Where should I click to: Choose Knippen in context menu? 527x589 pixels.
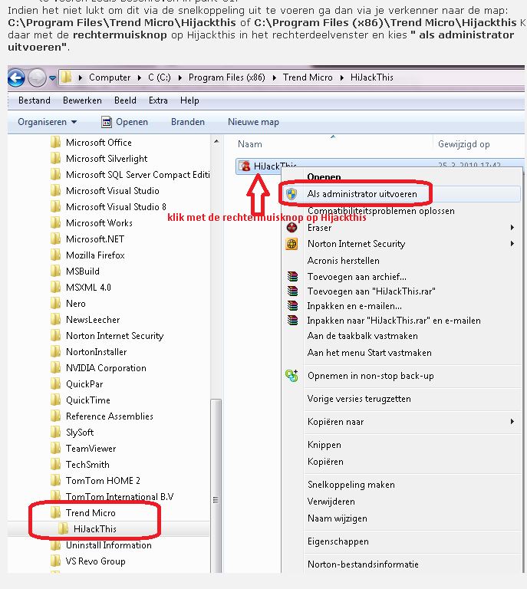coord(324,445)
